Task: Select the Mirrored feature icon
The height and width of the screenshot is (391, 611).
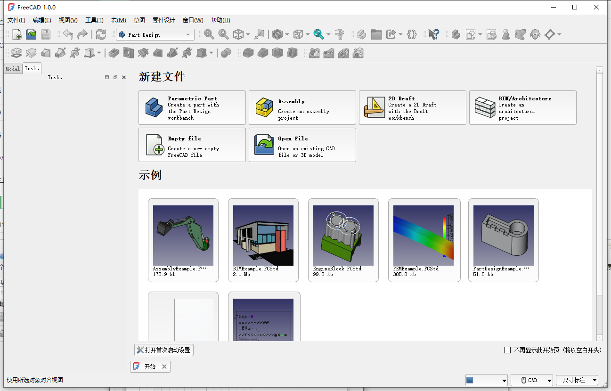Action: pos(314,53)
